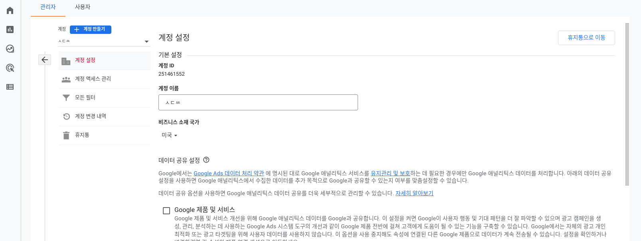Switch to the 관리자 tab
641x241 pixels.
point(48,7)
